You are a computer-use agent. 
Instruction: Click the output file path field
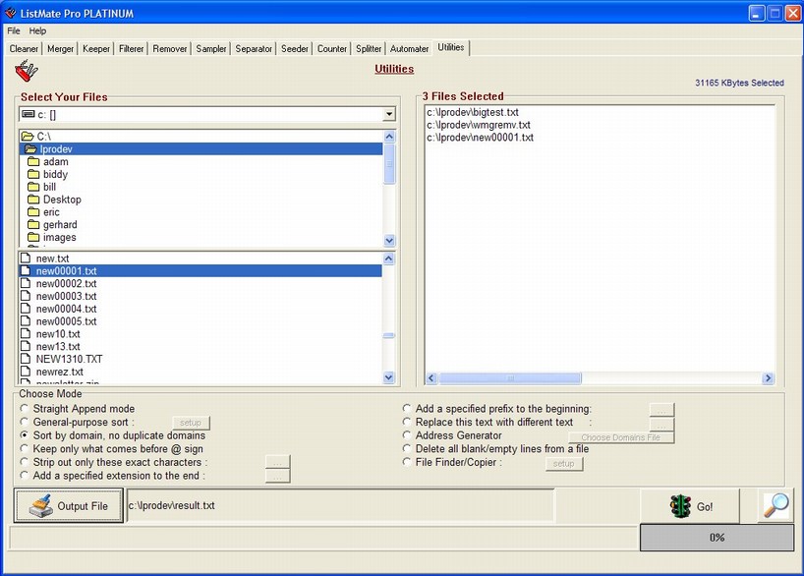pos(339,506)
